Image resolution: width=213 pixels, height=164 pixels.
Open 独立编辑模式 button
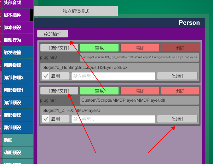(x=76, y=11)
